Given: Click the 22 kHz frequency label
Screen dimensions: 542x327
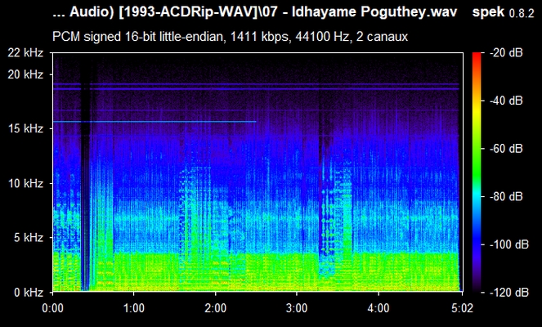Looking at the screenshot, I should pos(26,53).
